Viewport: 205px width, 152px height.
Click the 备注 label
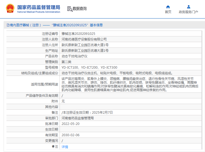pos(55,112)
